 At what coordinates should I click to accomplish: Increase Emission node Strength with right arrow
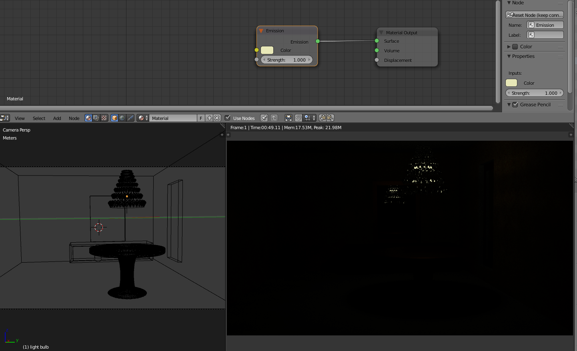(x=309, y=60)
